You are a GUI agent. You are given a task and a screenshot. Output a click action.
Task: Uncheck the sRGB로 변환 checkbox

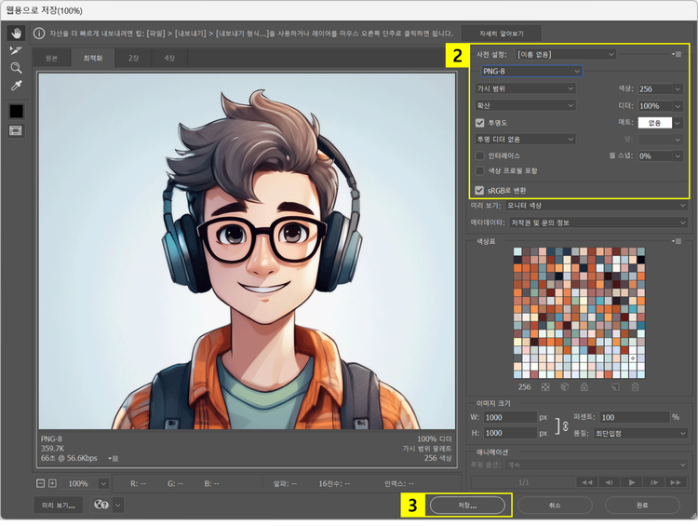tap(480, 190)
